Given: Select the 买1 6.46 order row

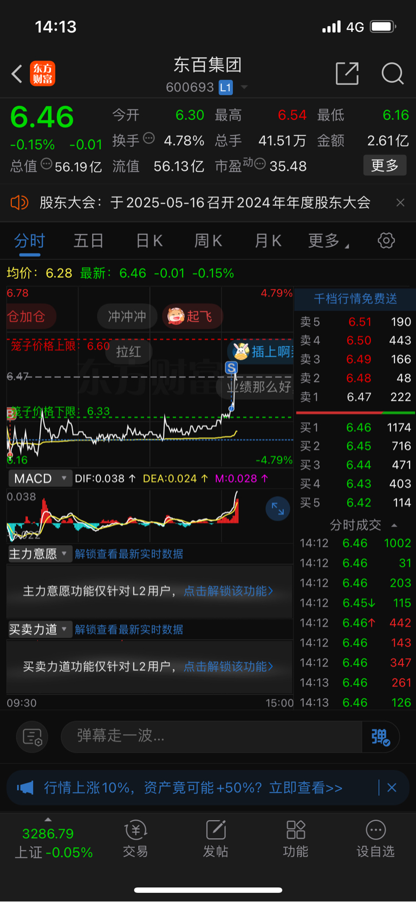Looking at the screenshot, I should pyautogui.click(x=355, y=427).
